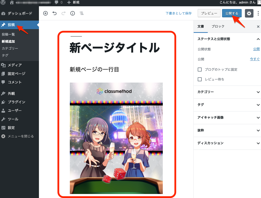Click the classmethod image in the post content
261x198 pixels.
pyautogui.click(x=116, y=138)
